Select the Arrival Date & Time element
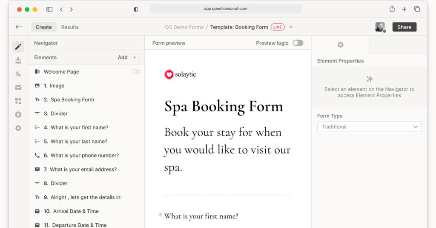Viewport: 436px width, 228px height. pyautogui.click(x=75, y=211)
